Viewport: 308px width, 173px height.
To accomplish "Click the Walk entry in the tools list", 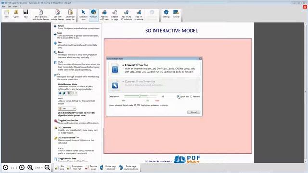I will pyautogui.click(x=77, y=66).
